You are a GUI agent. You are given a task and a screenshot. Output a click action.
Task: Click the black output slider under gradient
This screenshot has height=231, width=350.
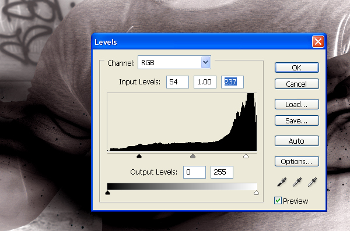tap(107, 193)
